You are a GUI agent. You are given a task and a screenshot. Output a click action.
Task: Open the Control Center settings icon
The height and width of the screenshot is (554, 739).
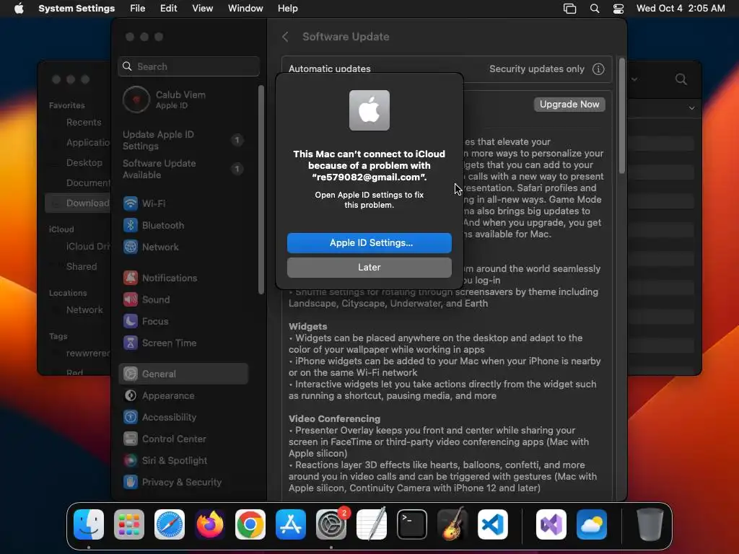coord(131,439)
